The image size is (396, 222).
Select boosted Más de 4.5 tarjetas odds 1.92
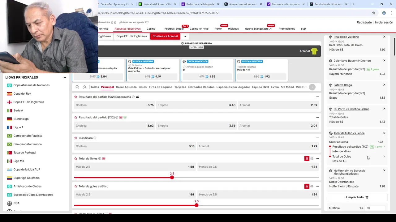pos(262,76)
